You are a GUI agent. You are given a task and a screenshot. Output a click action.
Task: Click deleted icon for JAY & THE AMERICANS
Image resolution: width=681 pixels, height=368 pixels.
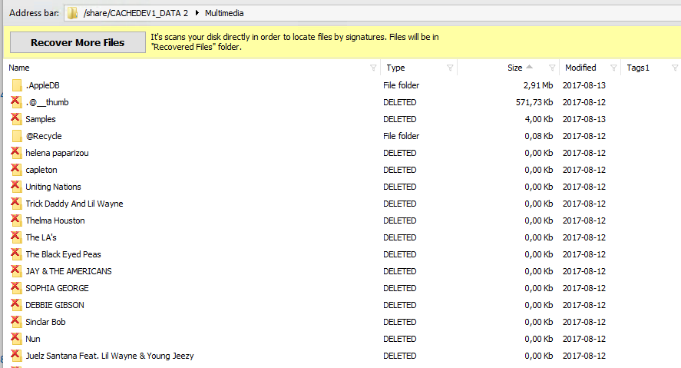pyautogui.click(x=16, y=271)
